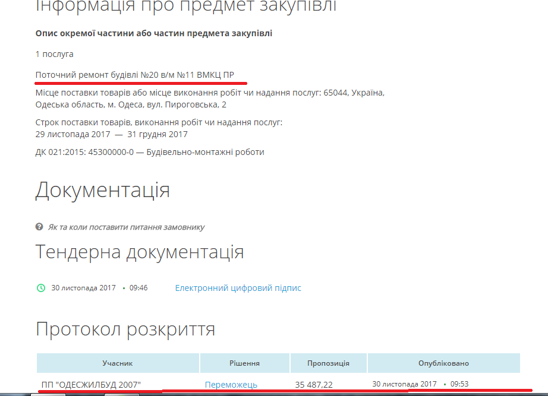
Task: Click the green clock icon
Action: click(40, 288)
